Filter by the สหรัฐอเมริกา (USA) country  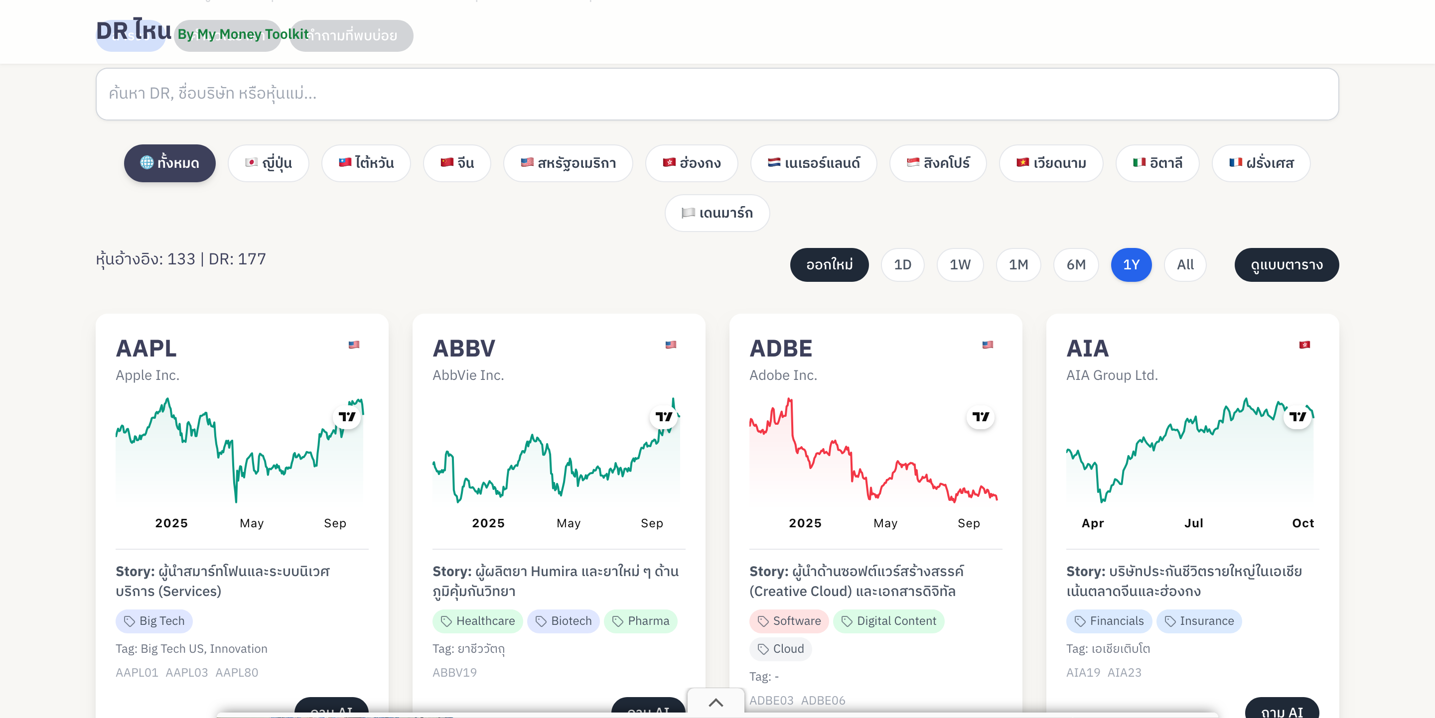[568, 163]
